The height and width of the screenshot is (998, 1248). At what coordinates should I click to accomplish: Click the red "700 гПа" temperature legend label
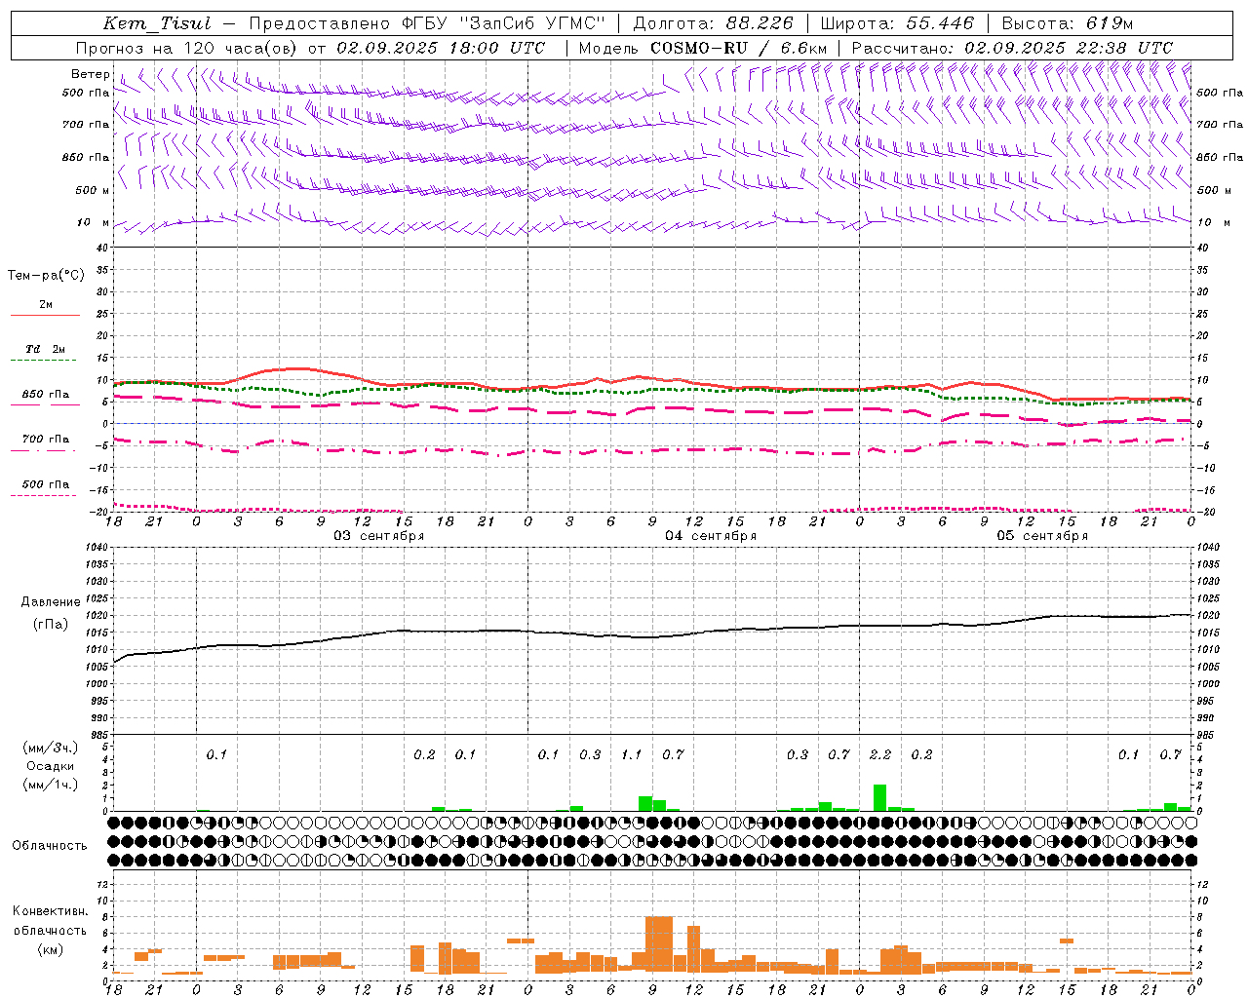[x=45, y=440]
